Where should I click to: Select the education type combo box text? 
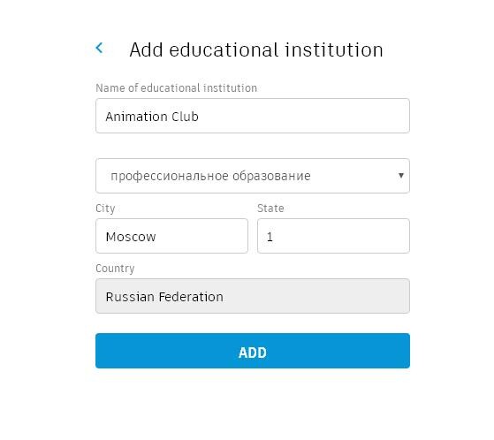coord(211,176)
